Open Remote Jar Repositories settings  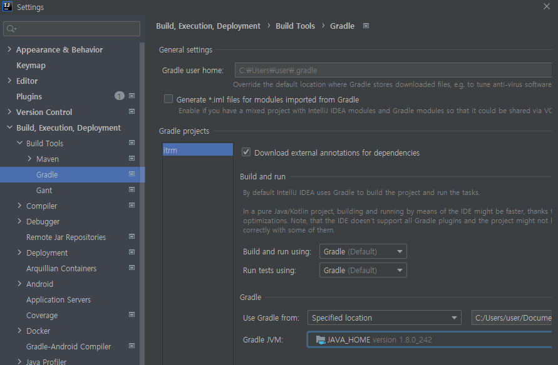(x=66, y=237)
